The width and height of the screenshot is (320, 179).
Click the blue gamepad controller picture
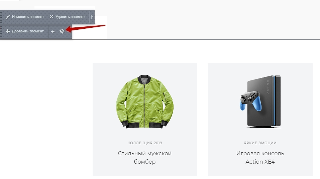tap(250, 101)
